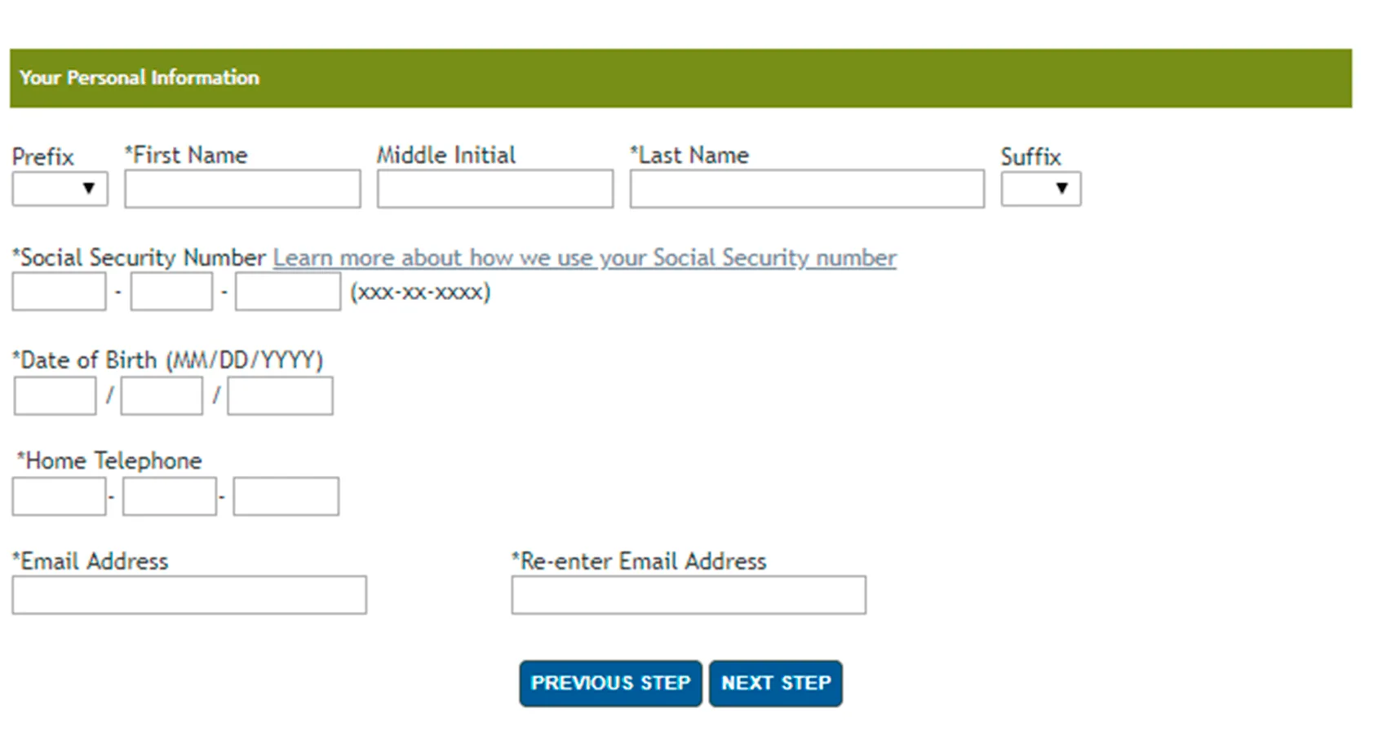
Task: Click the Your Personal Information header bar
Action: [x=680, y=78]
